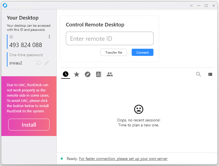Screen dimensions: 219x166
Task: Open the ID options three-dot menu
Action: click(49, 37)
